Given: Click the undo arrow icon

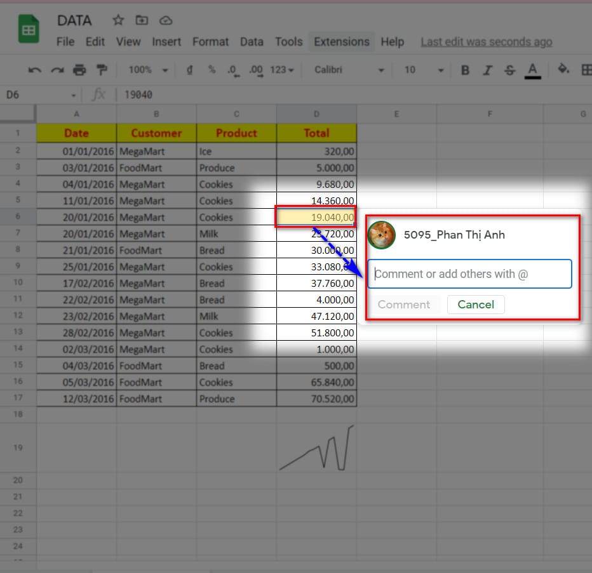Looking at the screenshot, I should [35, 70].
